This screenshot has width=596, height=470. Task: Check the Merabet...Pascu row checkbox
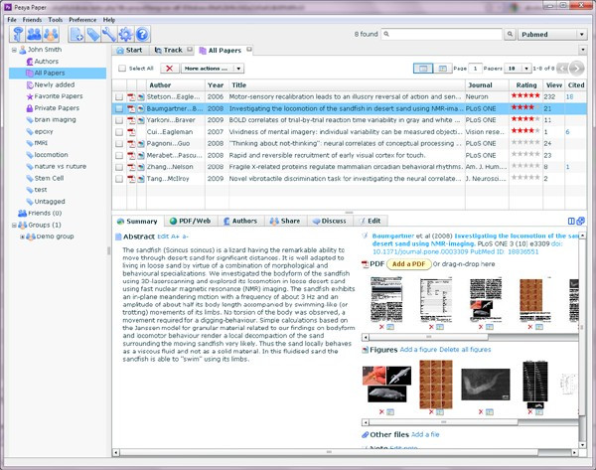pos(119,156)
